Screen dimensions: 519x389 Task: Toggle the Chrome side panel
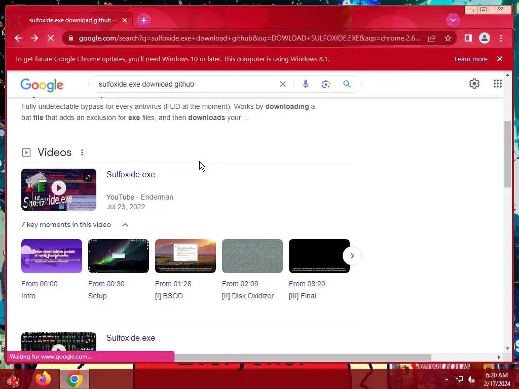(468, 38)
